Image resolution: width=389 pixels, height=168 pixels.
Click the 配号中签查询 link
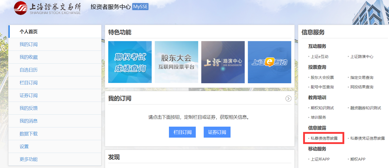pos(322,87)
